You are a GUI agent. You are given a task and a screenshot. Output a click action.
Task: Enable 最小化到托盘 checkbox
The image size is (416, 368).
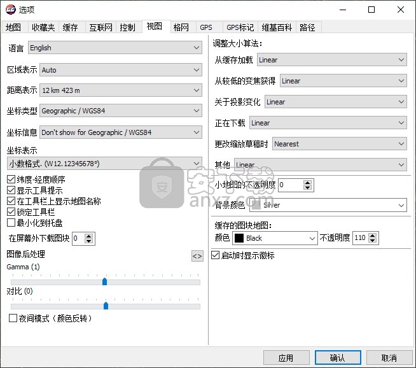[x=11, y=223]
